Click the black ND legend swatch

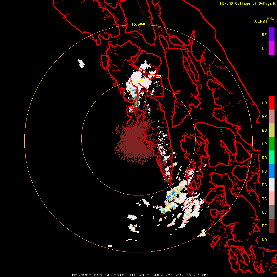coord(272,239)
